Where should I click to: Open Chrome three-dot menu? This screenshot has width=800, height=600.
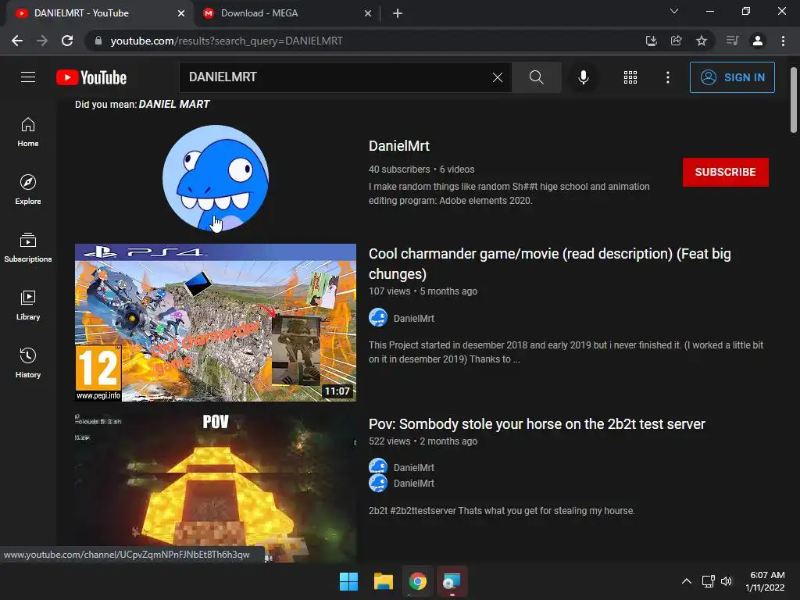[x=783, y=41]
